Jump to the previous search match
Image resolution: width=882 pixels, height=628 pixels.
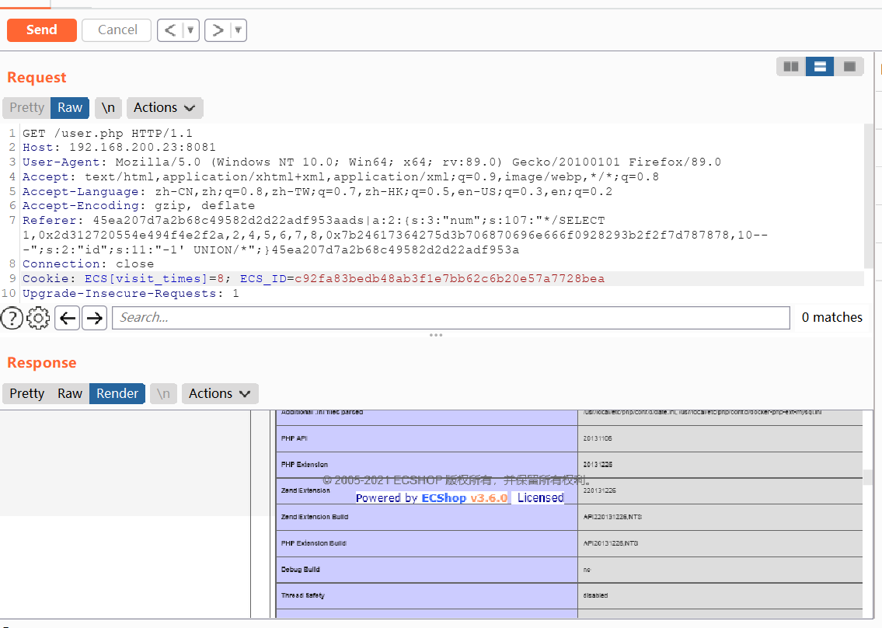[67, 318]
